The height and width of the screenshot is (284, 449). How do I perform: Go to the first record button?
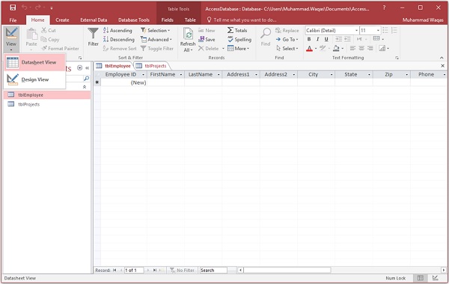click(114, 271)
